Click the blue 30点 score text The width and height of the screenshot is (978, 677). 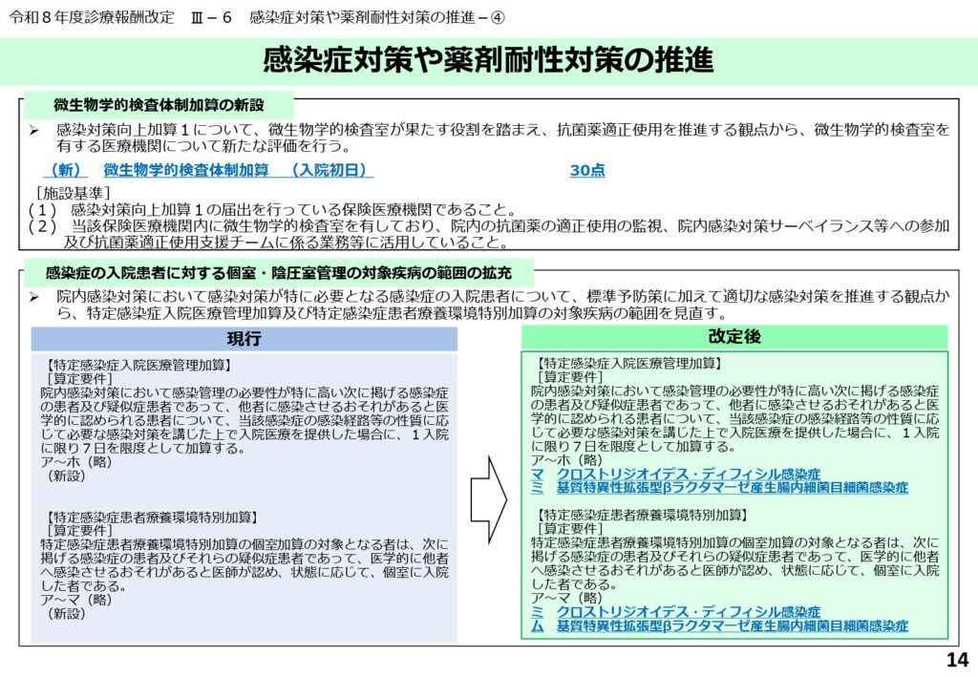586,170
